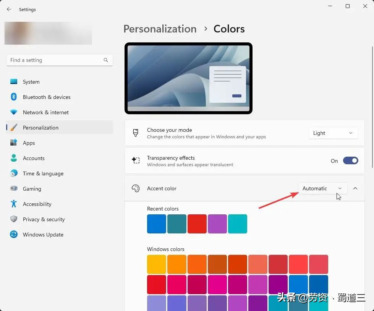
Task: Click the Apps sidebar icon
Action: (29, 143)
